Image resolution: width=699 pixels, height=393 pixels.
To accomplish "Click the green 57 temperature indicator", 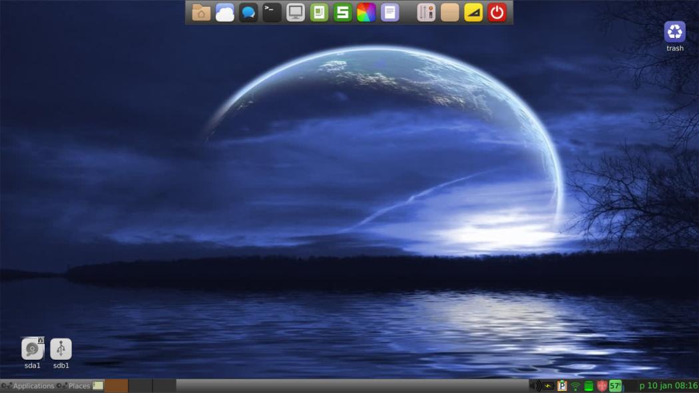I will coord(616,386).
